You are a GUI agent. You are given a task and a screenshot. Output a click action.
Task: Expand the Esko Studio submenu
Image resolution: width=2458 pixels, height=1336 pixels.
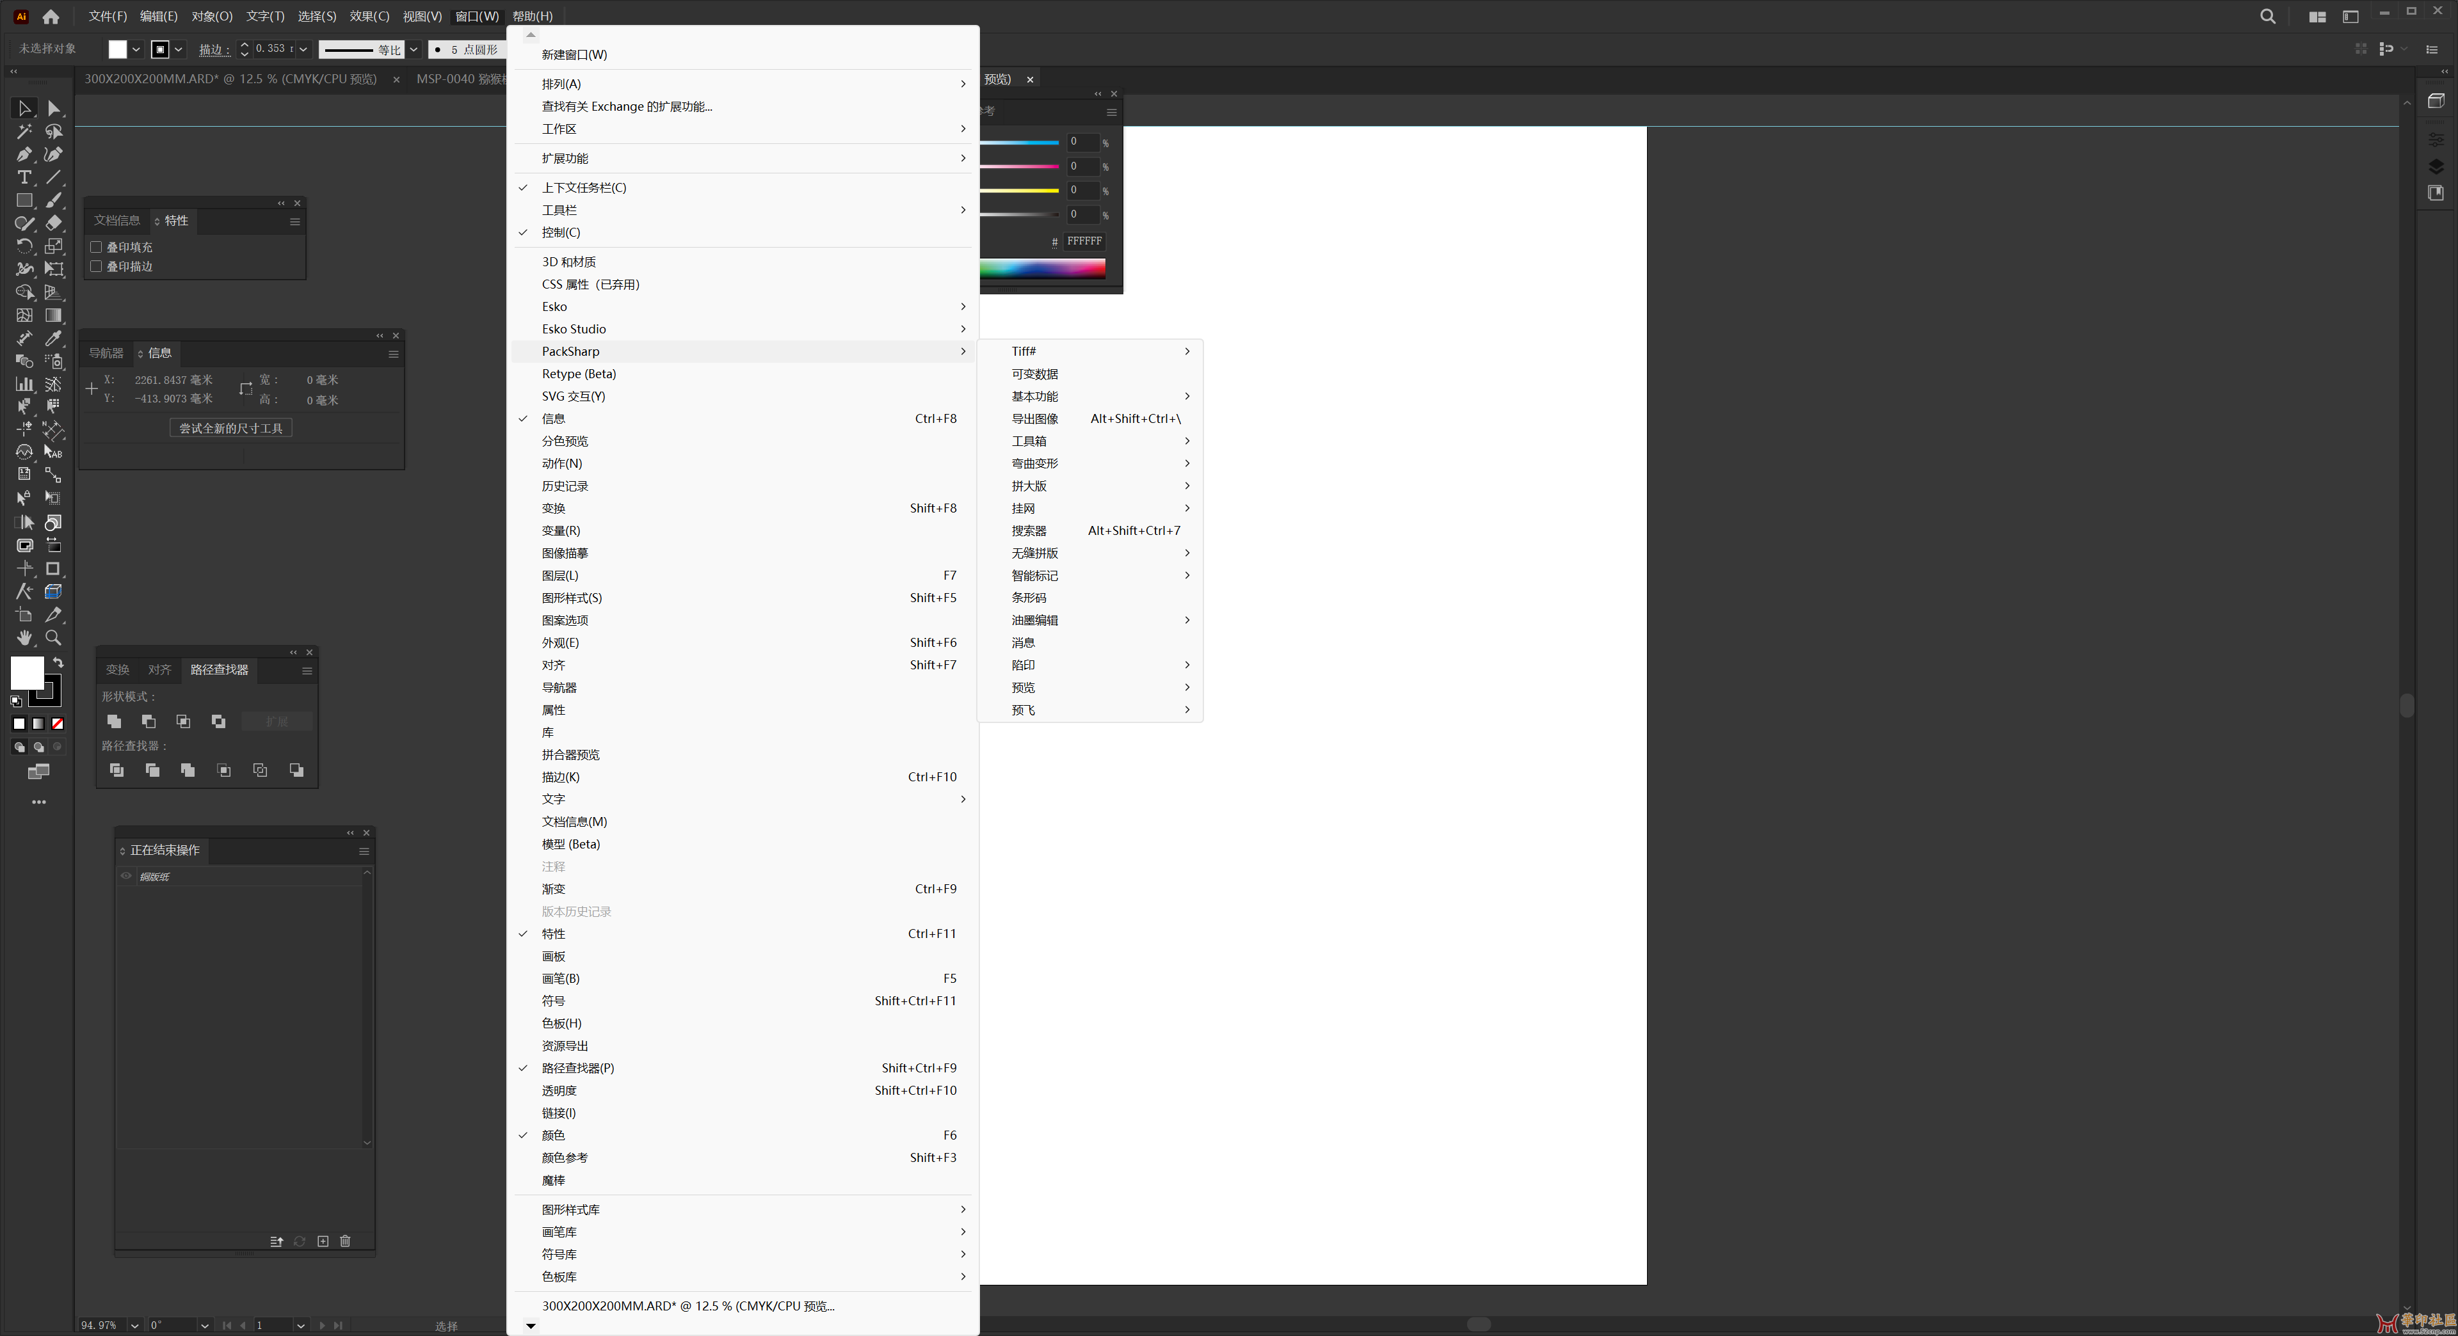click(x=743, y=329)
